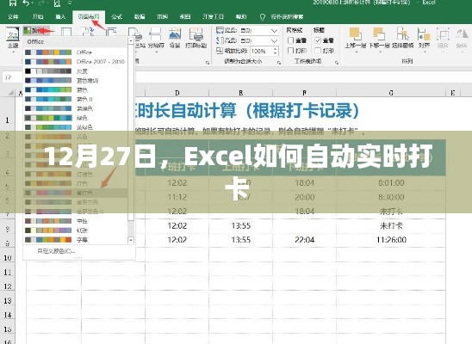Select the 页面布局 (Page Layout) tab
Image resolution: width=472 pixels, height=344 pixels.
(88, 16)
